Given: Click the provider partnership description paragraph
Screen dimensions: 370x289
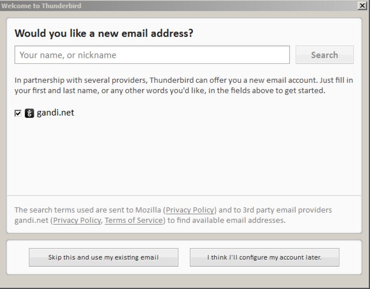Looking at the screenshot, I should (184, 85).
